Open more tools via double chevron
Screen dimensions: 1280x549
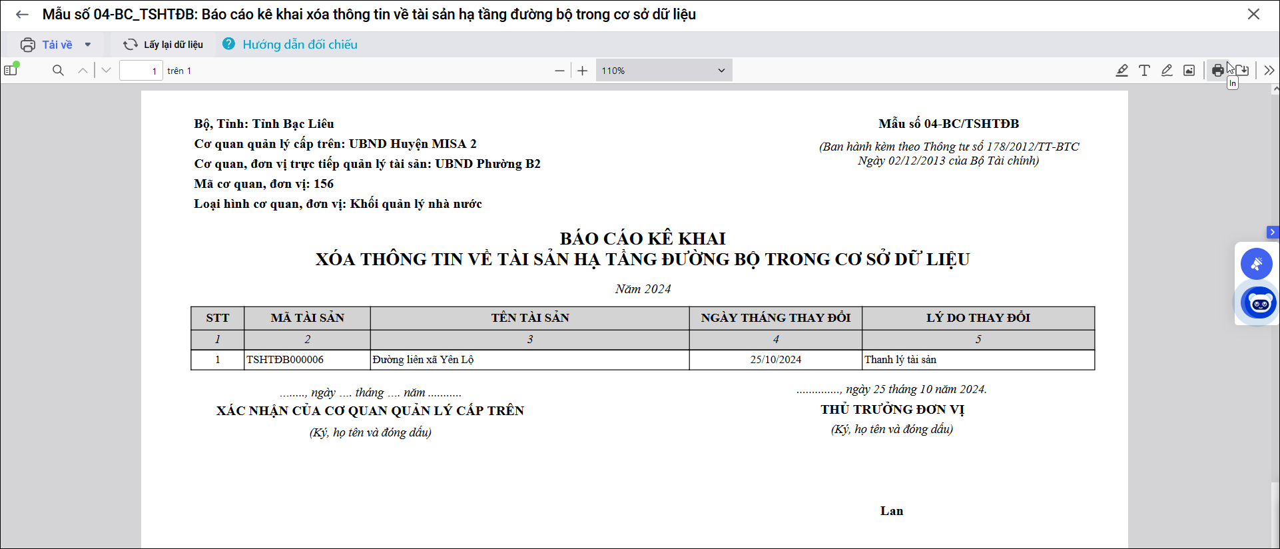(x=1269, y=70)
